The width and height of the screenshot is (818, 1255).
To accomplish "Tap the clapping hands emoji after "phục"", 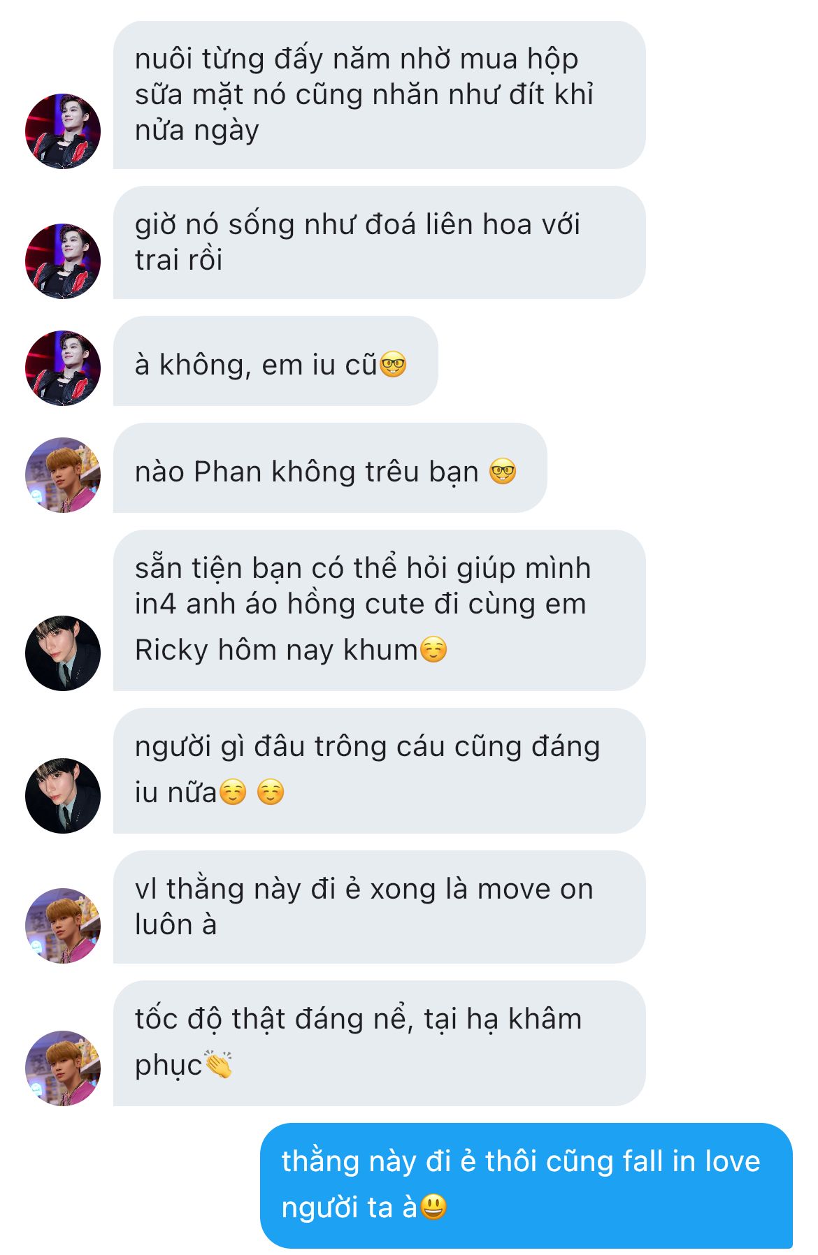I will (x=217, y=1064).
